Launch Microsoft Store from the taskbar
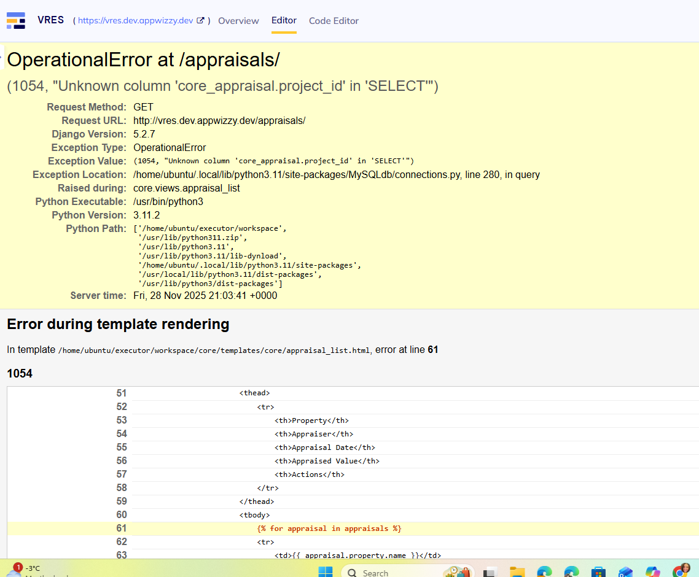 pos(598,571)
